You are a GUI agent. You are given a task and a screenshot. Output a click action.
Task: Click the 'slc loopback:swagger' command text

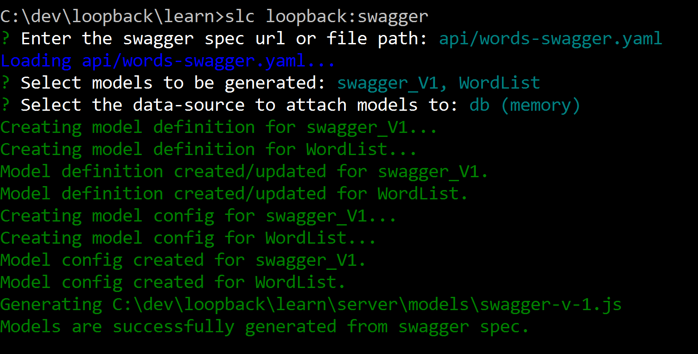(326, 17)
